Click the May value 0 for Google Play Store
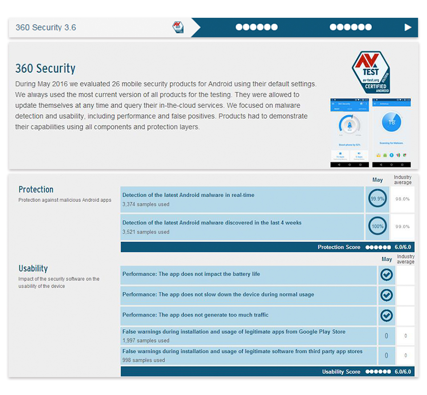 pos(386,336)
